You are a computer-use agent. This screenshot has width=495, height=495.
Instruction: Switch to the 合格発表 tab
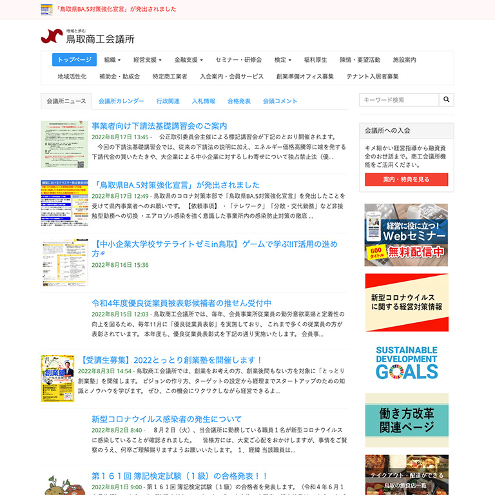click(x=239, y=101)
